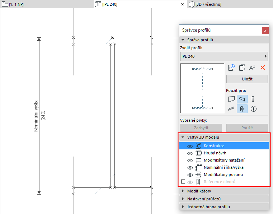The height and width of the screenshot is (214, 273).
Task: Toggle 'Use with Column' icon
Action: [x=253, y=99]
